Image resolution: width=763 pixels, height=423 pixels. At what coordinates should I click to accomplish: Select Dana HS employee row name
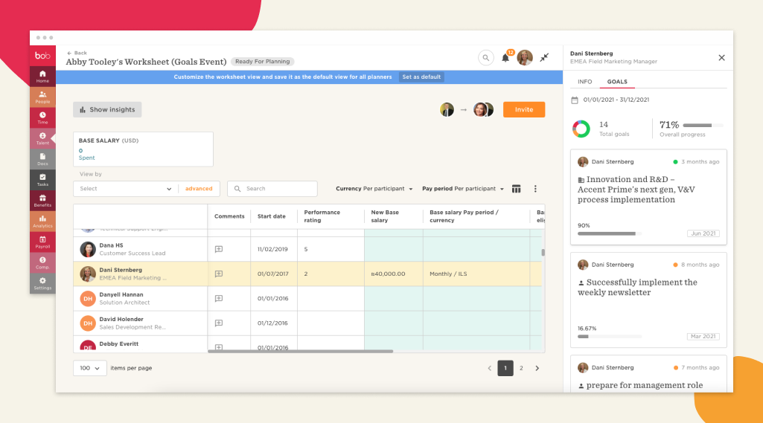111,245
